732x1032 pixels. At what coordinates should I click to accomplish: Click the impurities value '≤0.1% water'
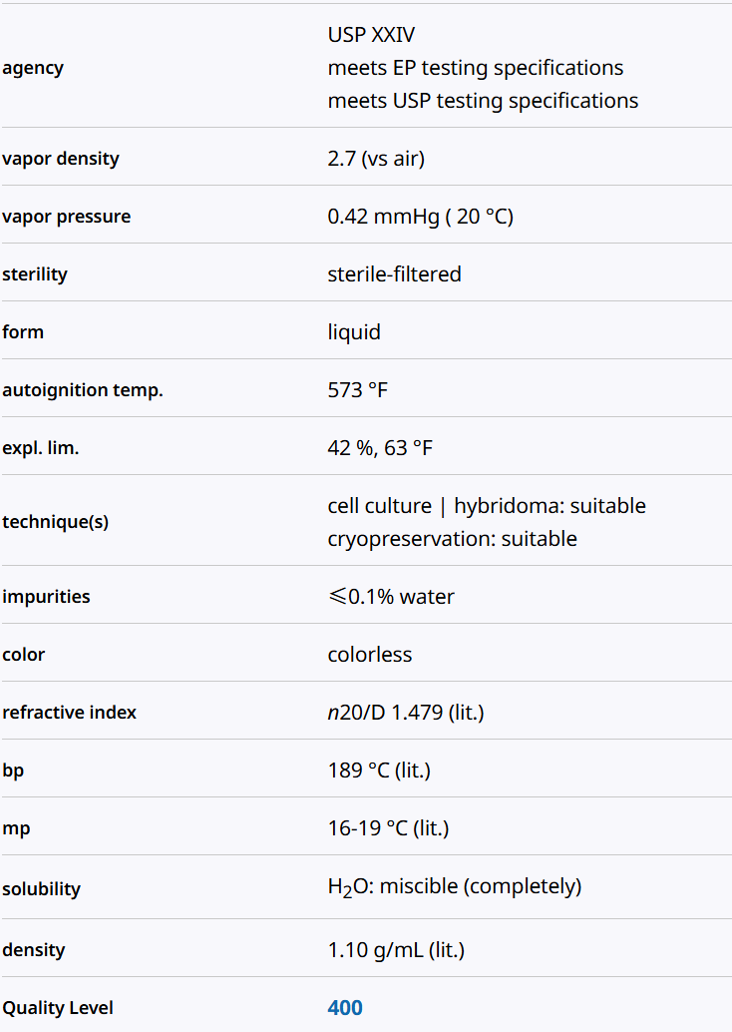(391, 597)
